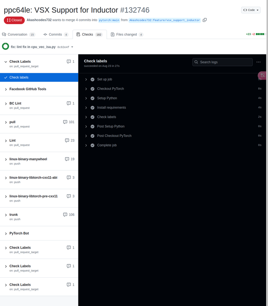Click annotation icon beside BC Lint
268x306 pixels.
[69, 103]
